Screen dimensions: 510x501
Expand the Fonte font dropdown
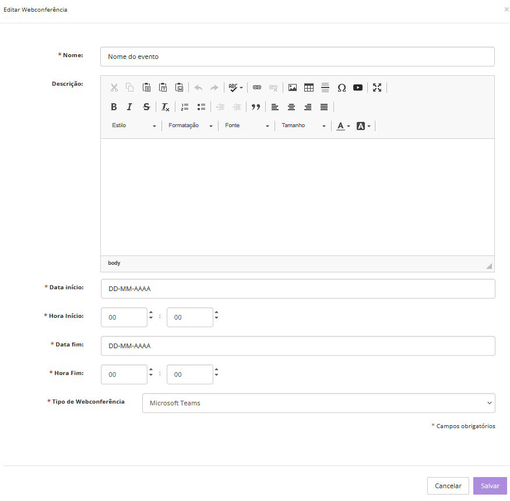(x=247, y=125)
